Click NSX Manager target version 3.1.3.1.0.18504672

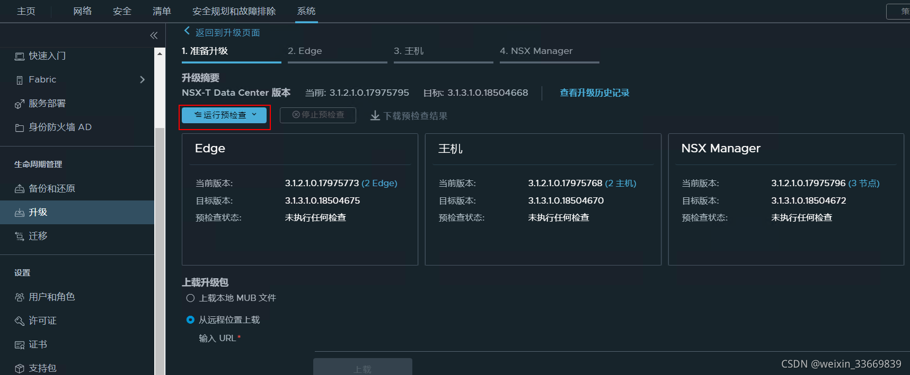pyautogui.click(x=809, y=201)
